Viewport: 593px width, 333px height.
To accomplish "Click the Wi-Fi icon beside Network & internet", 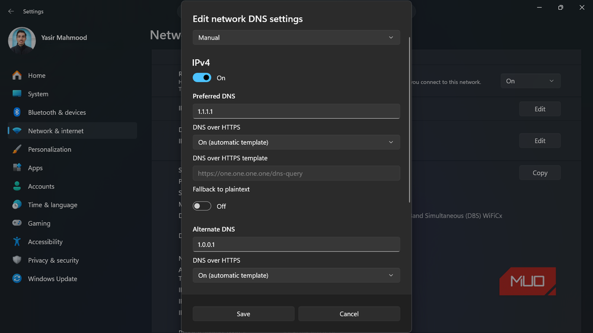I will (x=17, y=131).
